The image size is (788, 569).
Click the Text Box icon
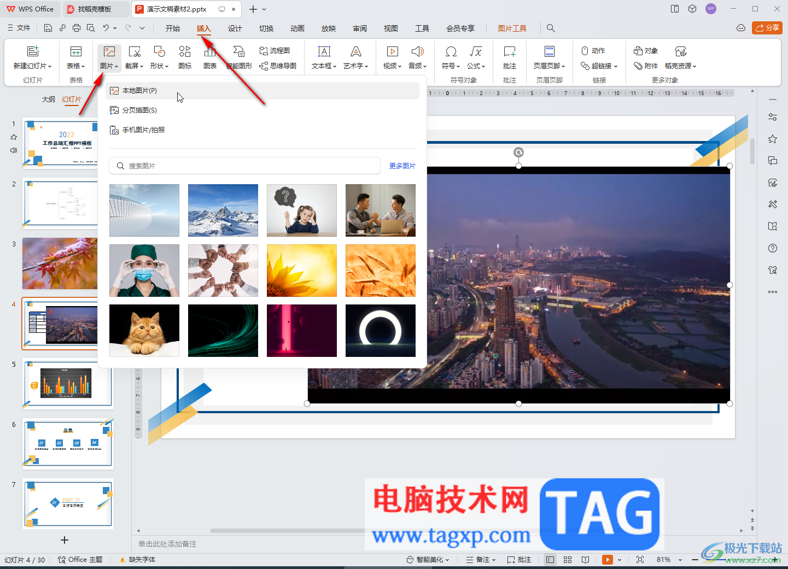(x=324, y=51)
